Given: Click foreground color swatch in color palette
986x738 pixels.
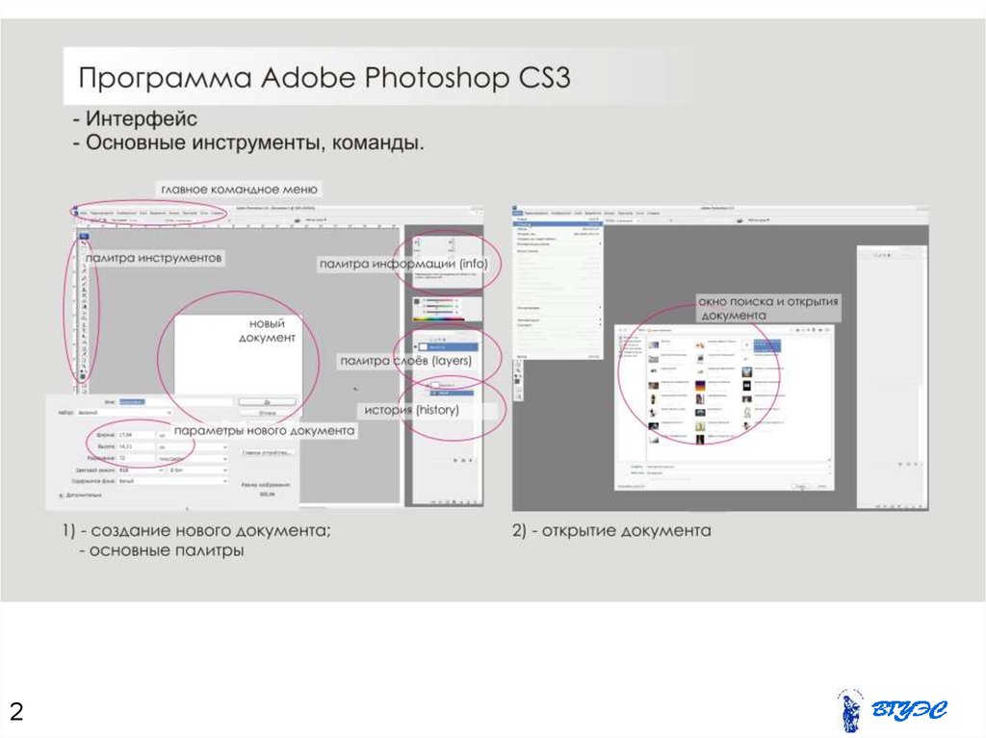Looking at the screenshot, I should point(417,301).
